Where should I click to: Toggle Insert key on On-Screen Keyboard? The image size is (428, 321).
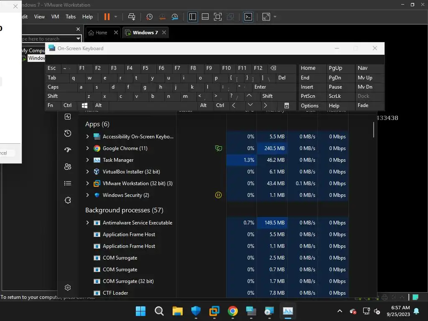coord(312,87)
